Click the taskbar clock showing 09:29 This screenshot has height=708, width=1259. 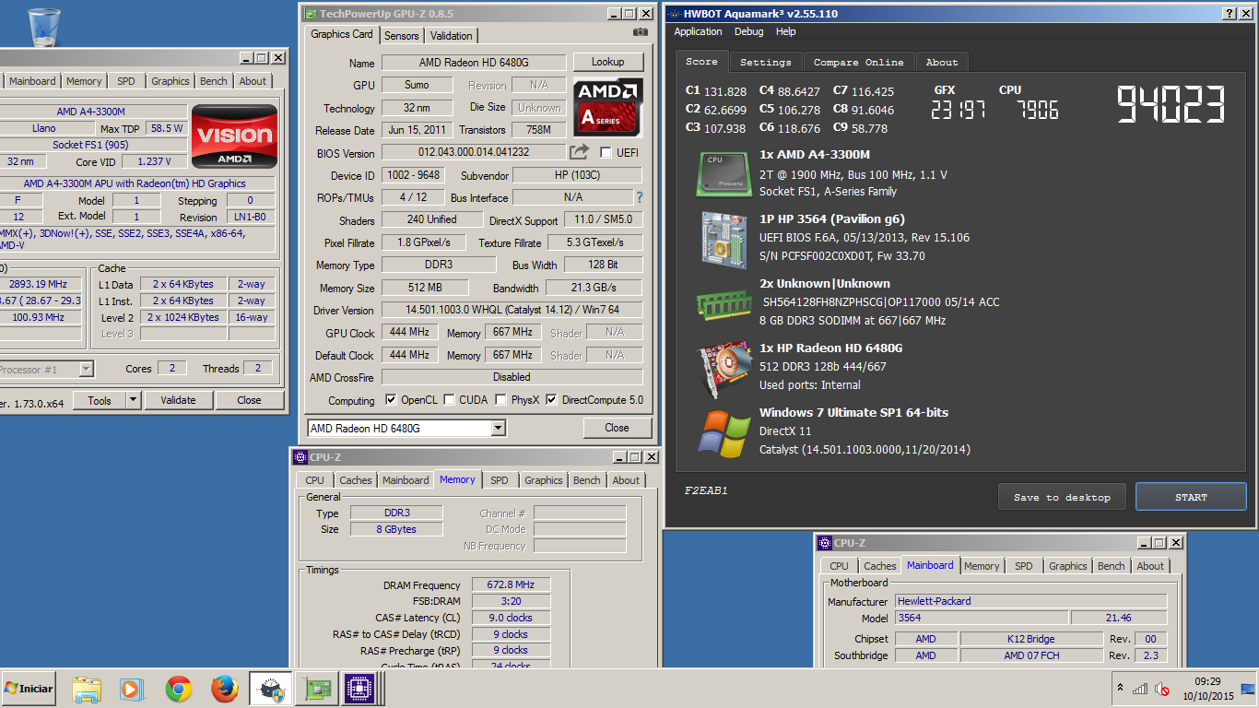tap(1208, 682)
